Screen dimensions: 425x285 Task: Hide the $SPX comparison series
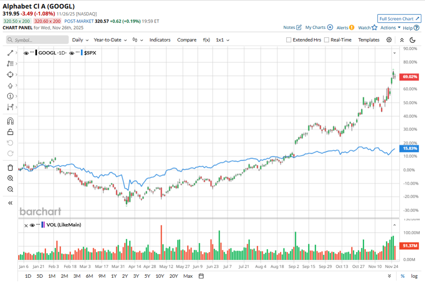coord(72,53)
